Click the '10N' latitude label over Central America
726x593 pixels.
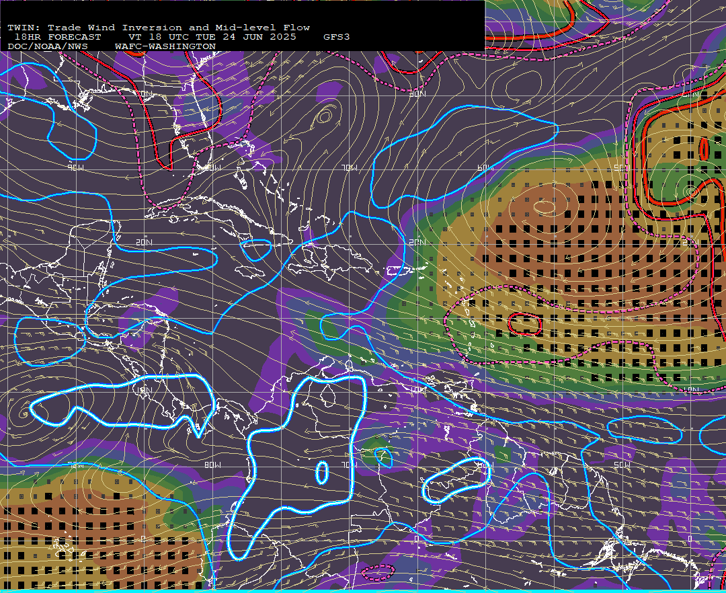coord(144,390)
